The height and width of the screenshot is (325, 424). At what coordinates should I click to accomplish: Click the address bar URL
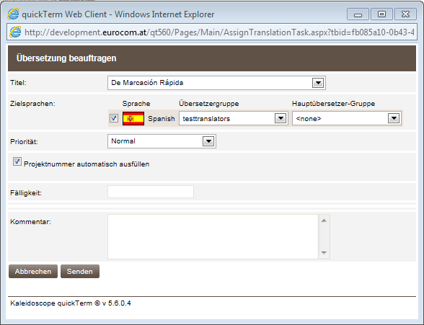tap(219, 32)
